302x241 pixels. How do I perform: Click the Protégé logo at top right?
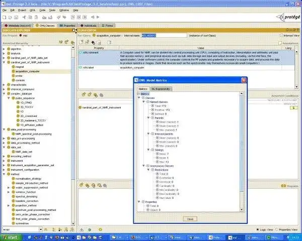point(288,17)
